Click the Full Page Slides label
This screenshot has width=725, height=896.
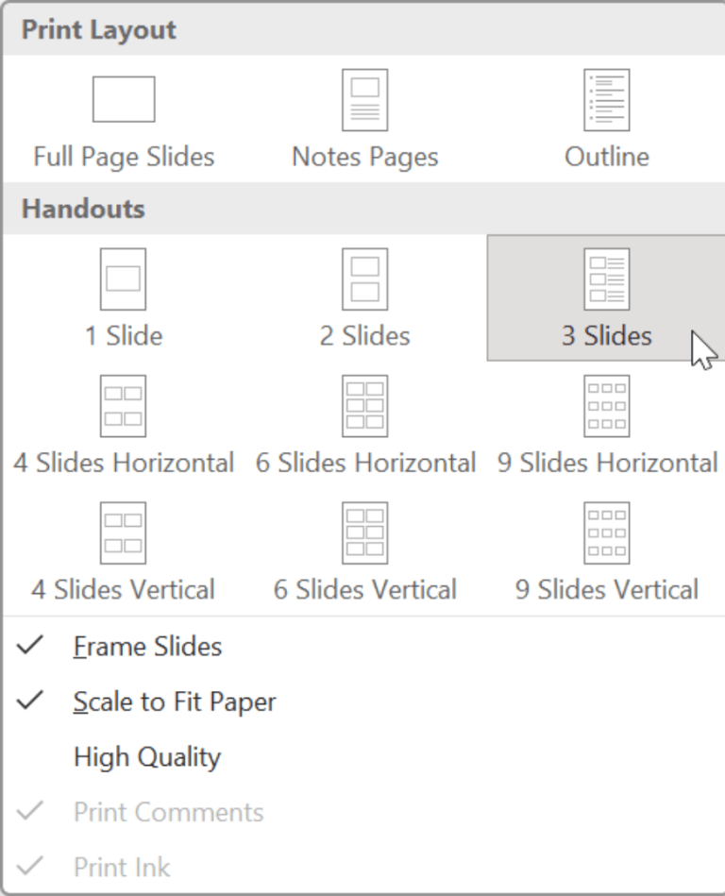pyautogui.click(x=124, y=157)
